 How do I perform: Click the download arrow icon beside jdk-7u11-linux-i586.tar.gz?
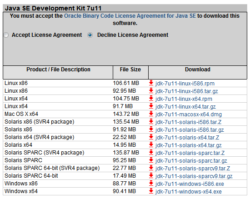pyautogui.click(x=151, y=91)
